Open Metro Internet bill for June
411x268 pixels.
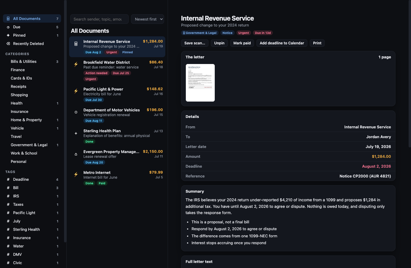(117, 178)
